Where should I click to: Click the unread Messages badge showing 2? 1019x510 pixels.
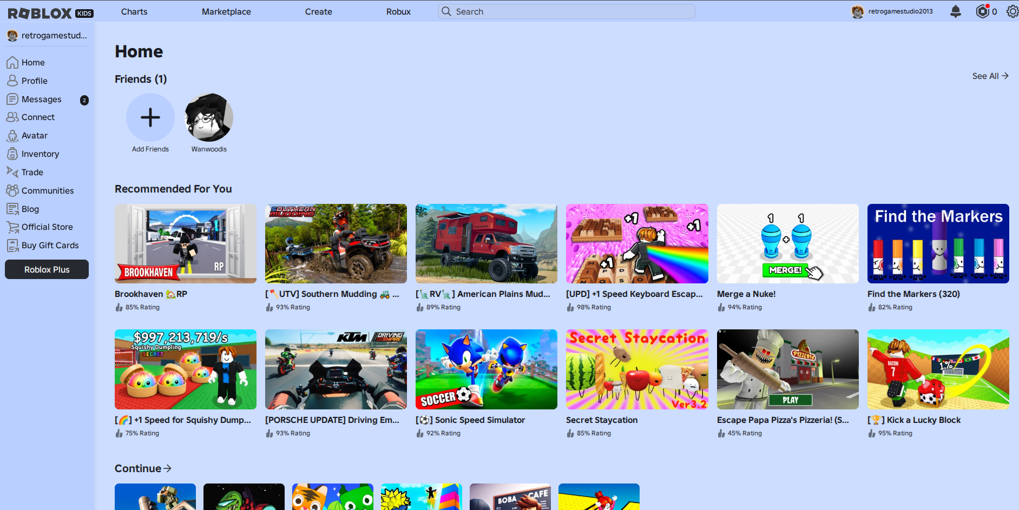[x=84, y=100]
